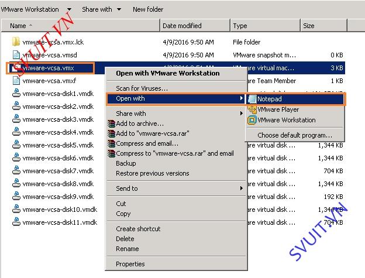The image size is (365, 278).
Task: Select the vmware-vcsa.vmx.lck folder name
Action: [53, 42]
